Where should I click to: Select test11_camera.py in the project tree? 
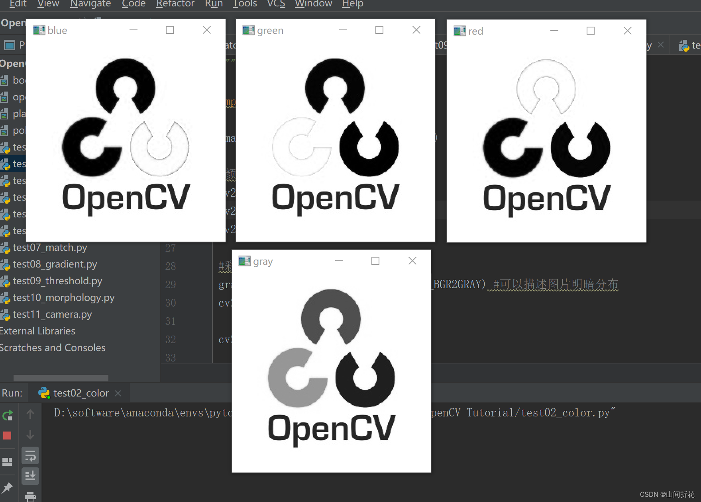click(x=52, y=314)
